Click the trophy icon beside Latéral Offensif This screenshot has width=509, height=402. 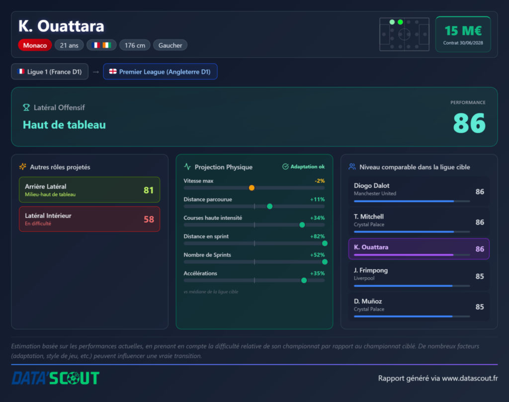[x=26, y=107]
